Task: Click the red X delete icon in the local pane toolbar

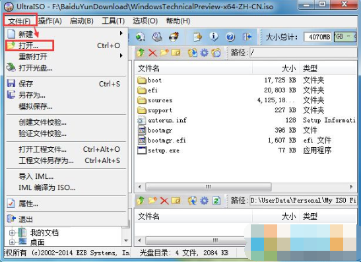Action: click(x=164, y=201)
